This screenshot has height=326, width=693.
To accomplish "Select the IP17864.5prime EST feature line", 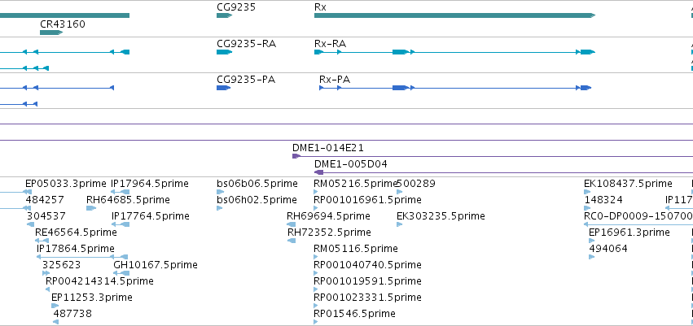I will [x=82, y=257].
